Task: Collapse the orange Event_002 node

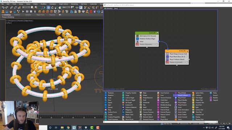Action: 187,51
